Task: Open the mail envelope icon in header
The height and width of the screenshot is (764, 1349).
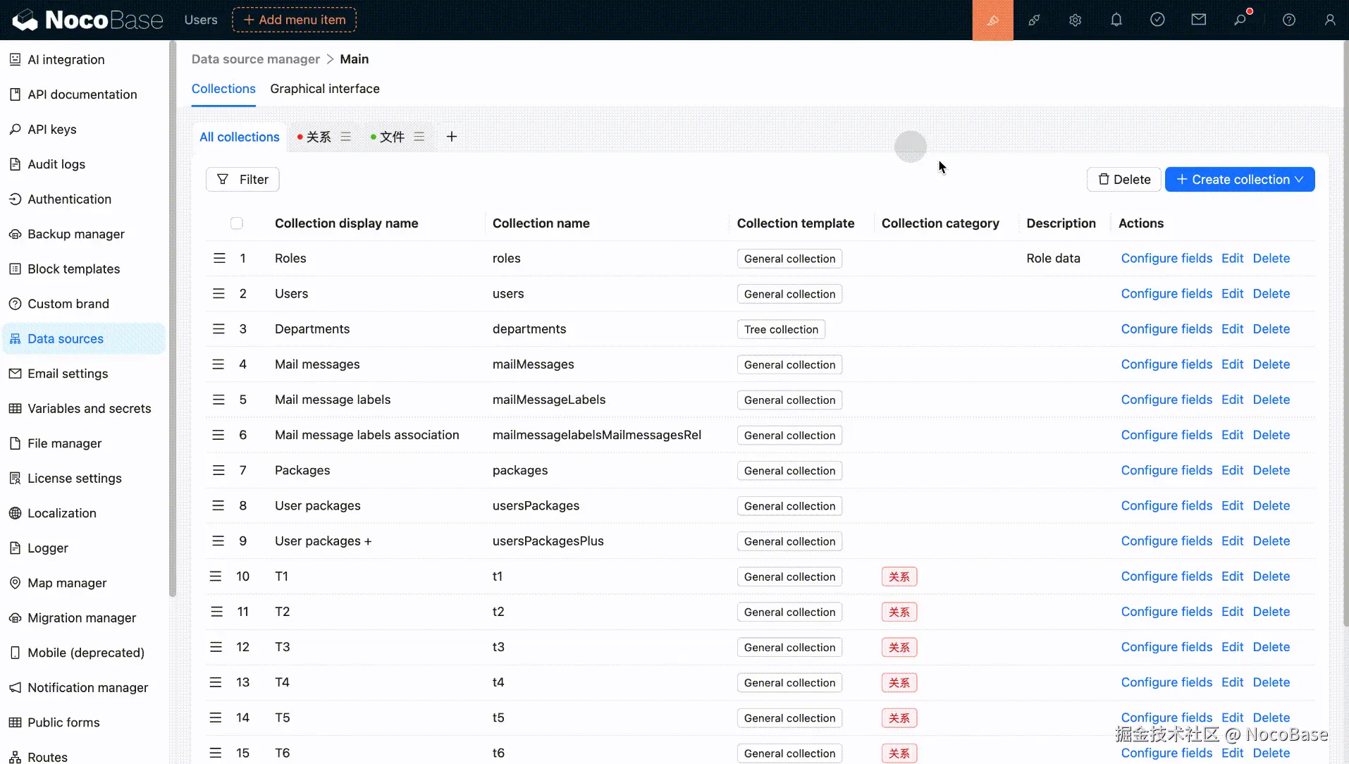Action: point(1198,20)
